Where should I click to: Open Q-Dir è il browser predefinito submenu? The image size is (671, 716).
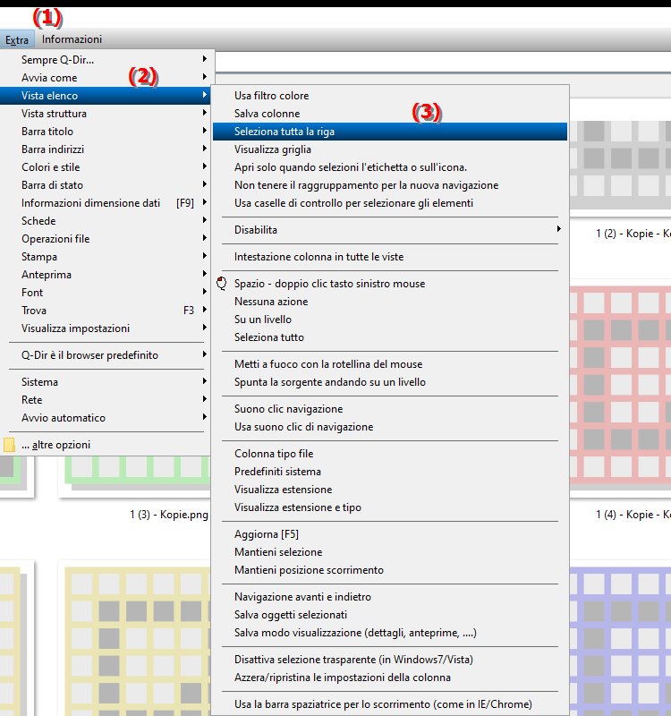(x=106, y=355)
